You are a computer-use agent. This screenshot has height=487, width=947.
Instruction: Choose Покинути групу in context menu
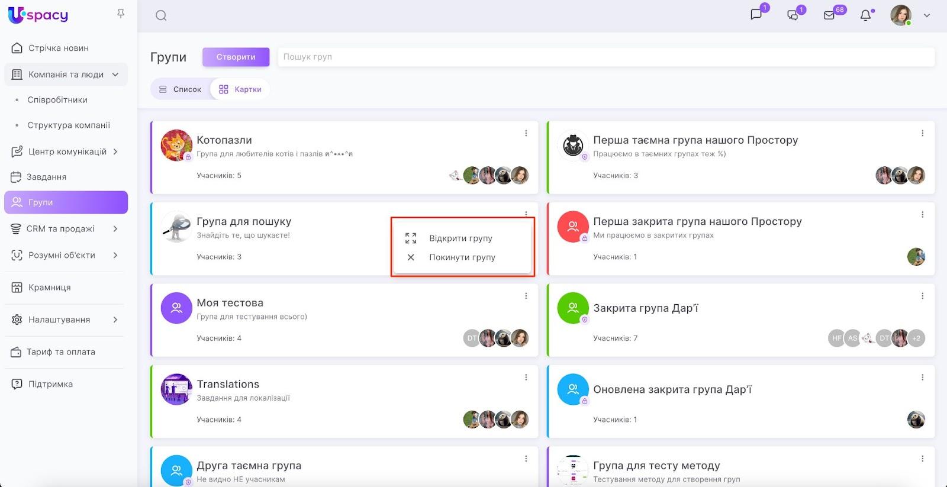click(462, 257)
